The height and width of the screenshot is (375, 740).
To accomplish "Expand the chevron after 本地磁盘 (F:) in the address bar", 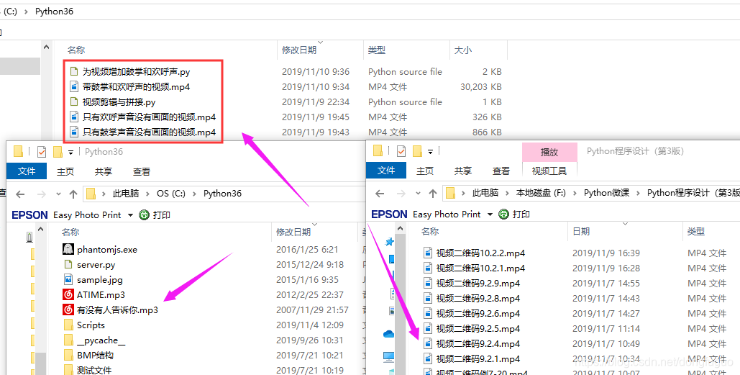I will pos(575,193).
